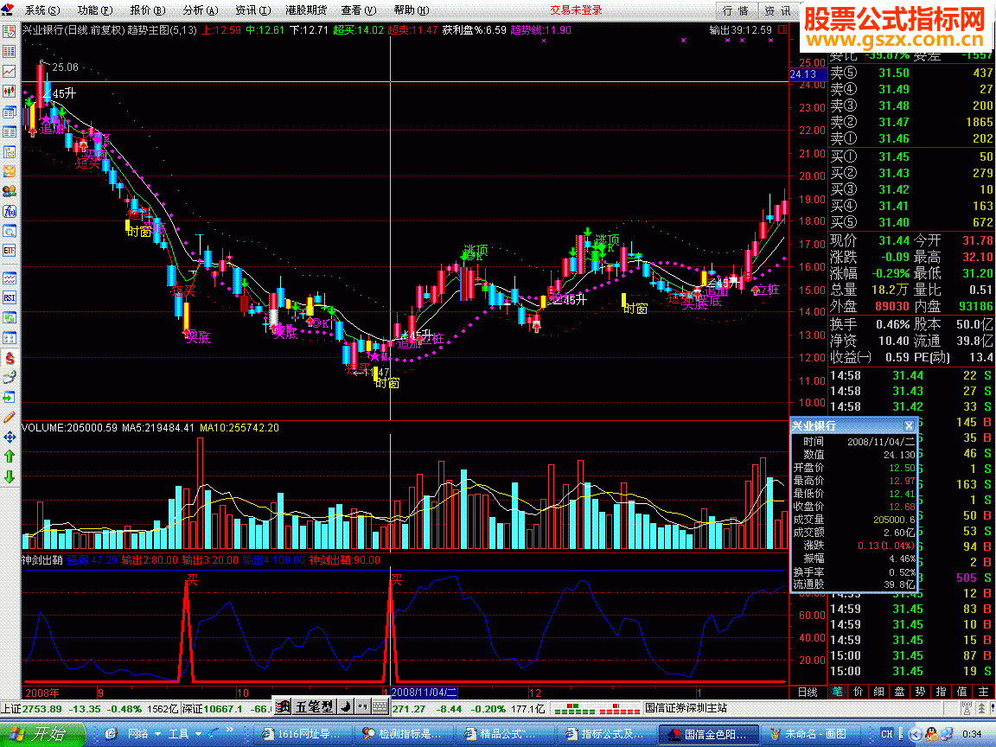Open the 工具 dropdown in taskbar

[x=185, y=734]
